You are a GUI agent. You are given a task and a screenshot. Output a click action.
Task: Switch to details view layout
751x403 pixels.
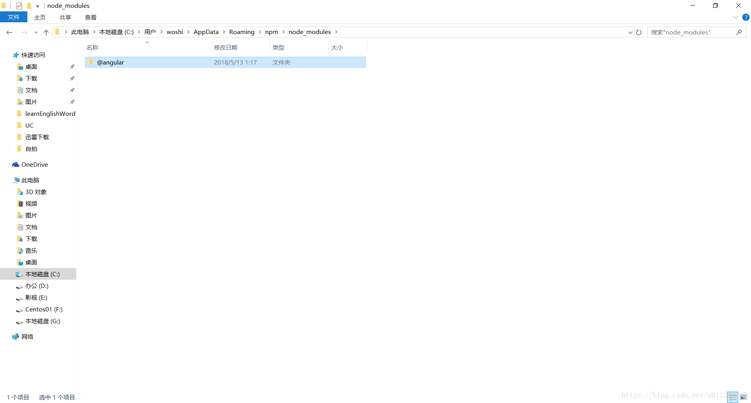click(x=733, y=397)
